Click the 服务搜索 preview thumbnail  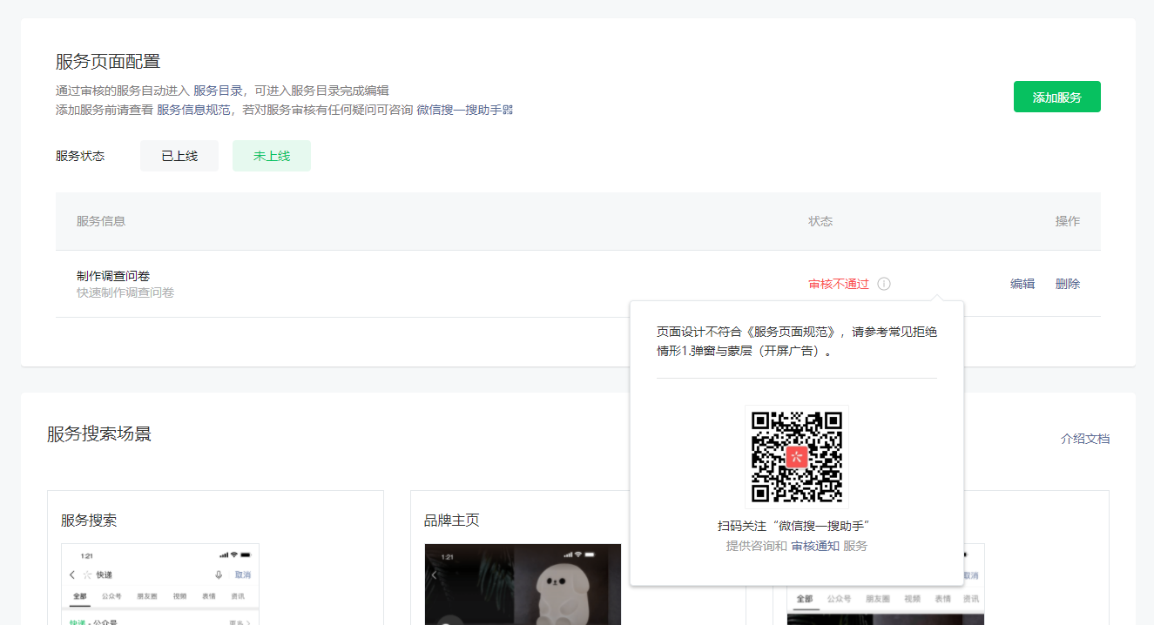pos(160,584)
